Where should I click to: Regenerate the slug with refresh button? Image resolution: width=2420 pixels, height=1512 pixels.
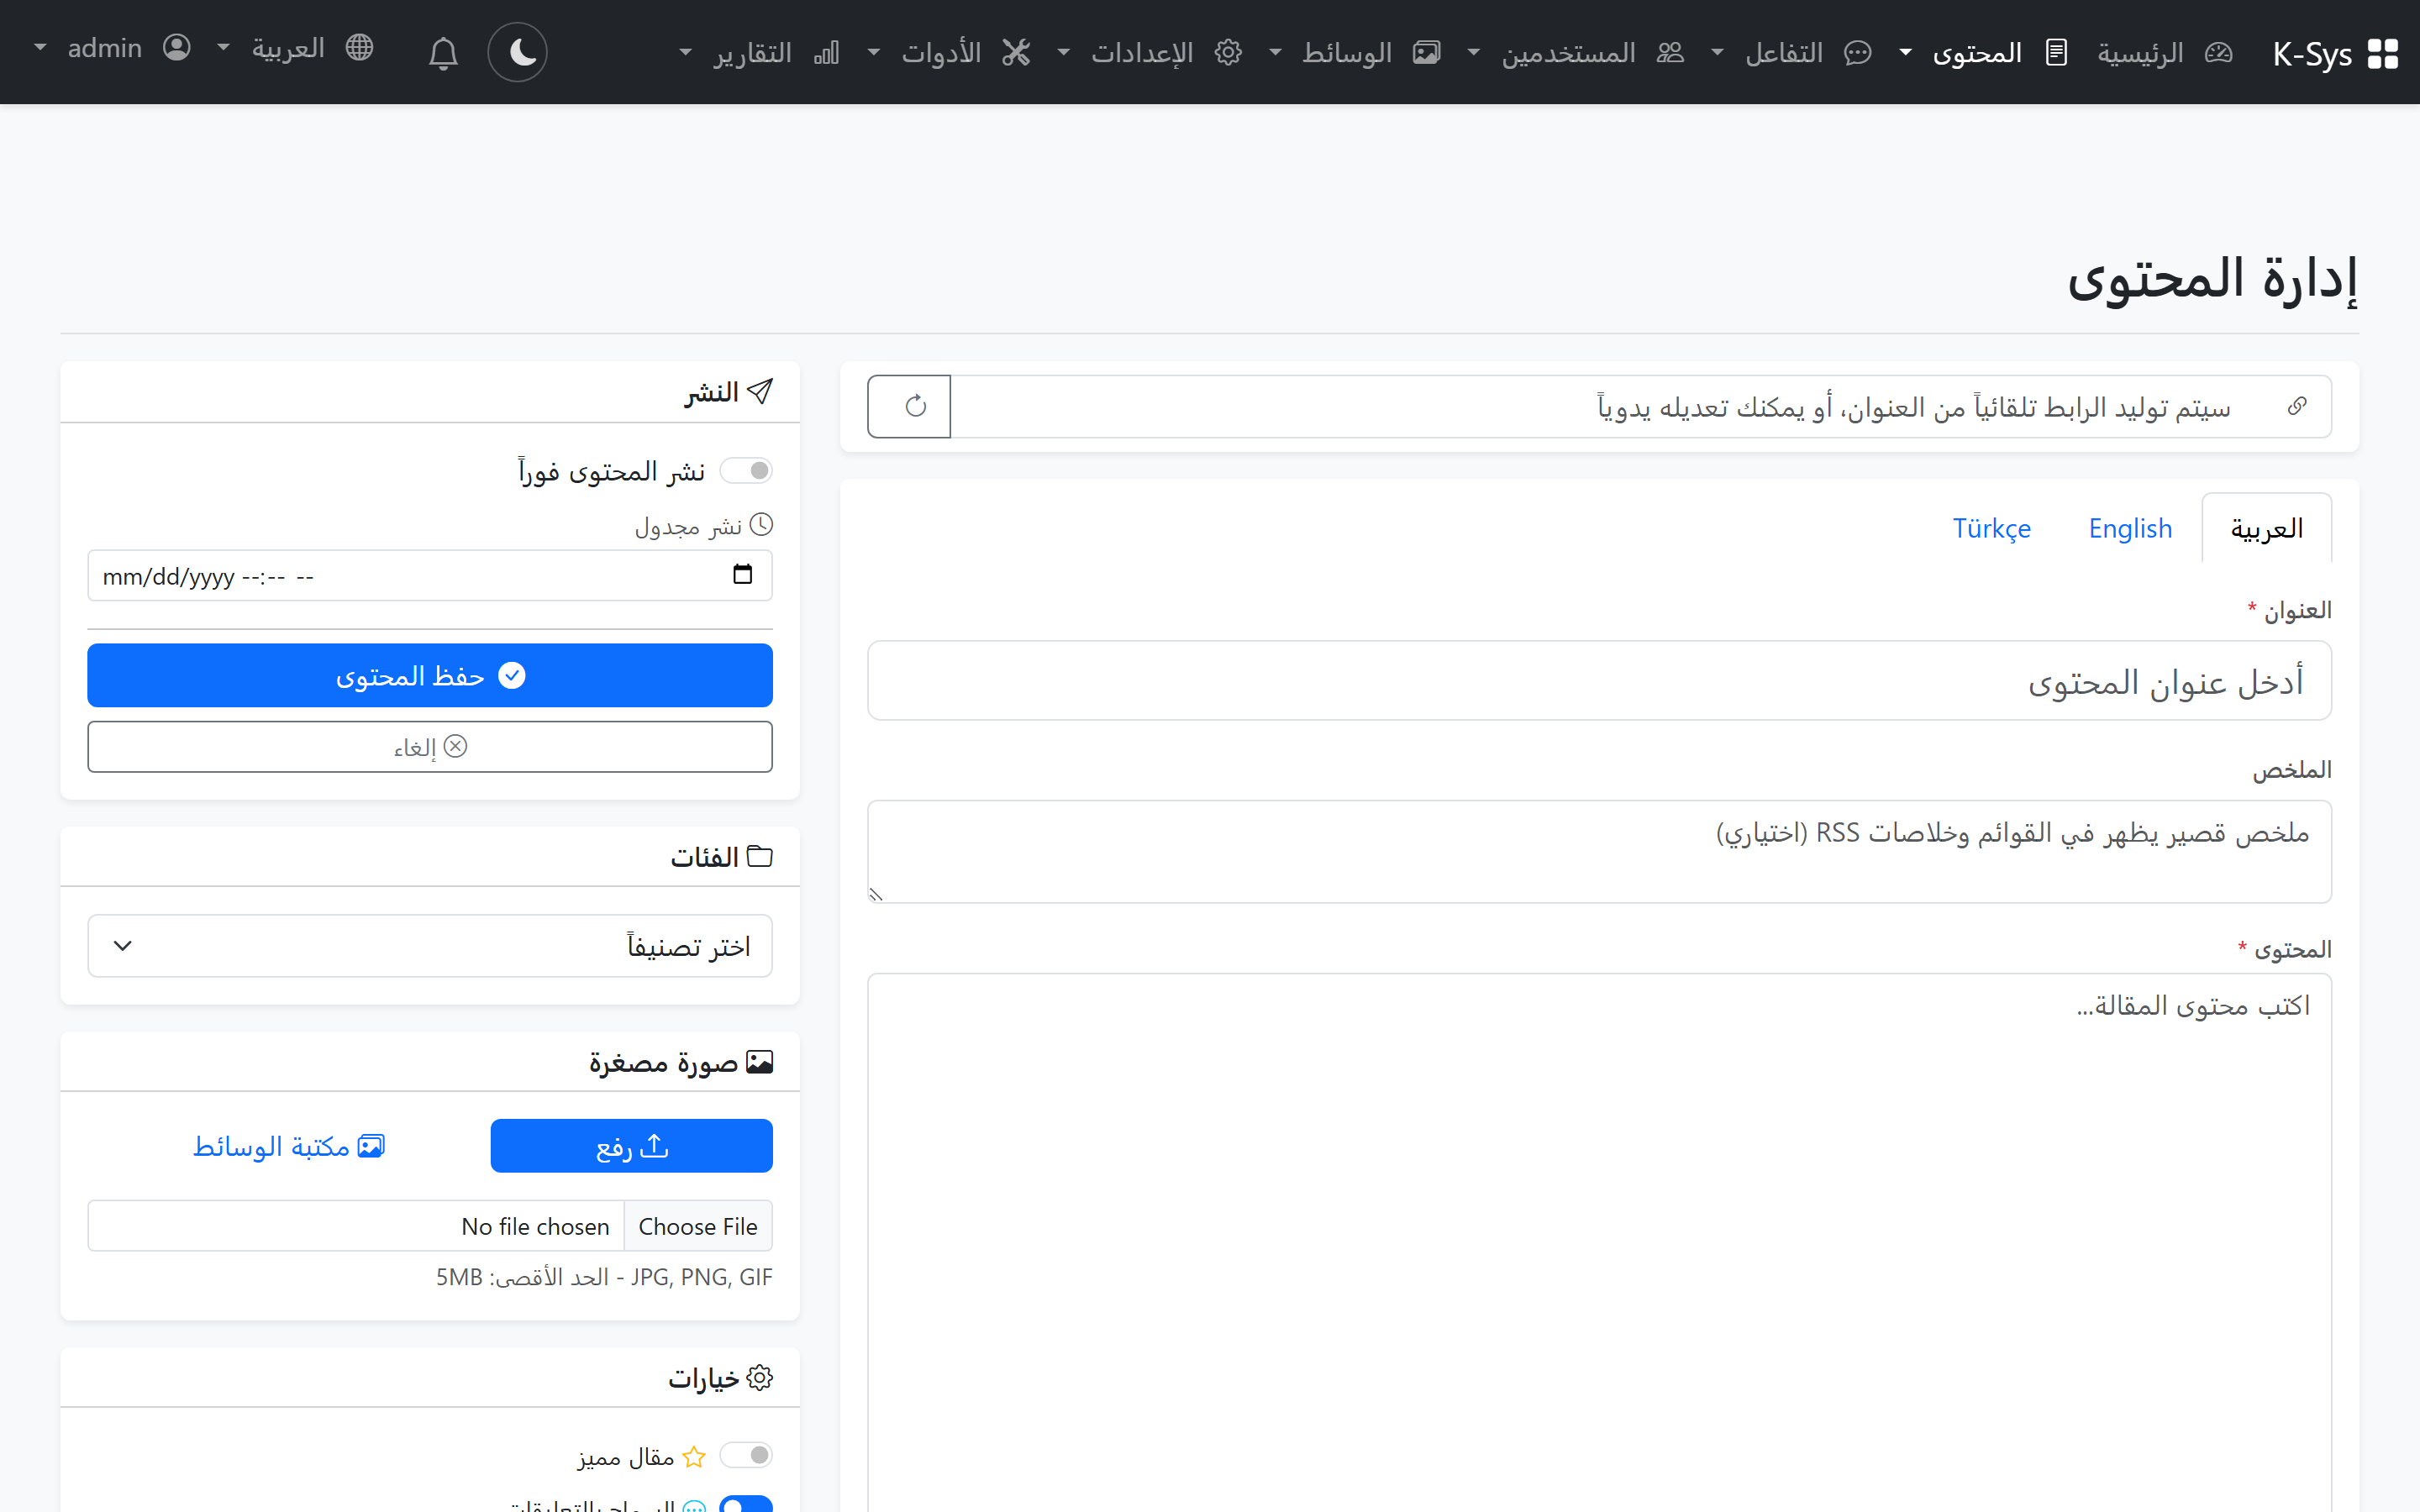coord(909,406)
